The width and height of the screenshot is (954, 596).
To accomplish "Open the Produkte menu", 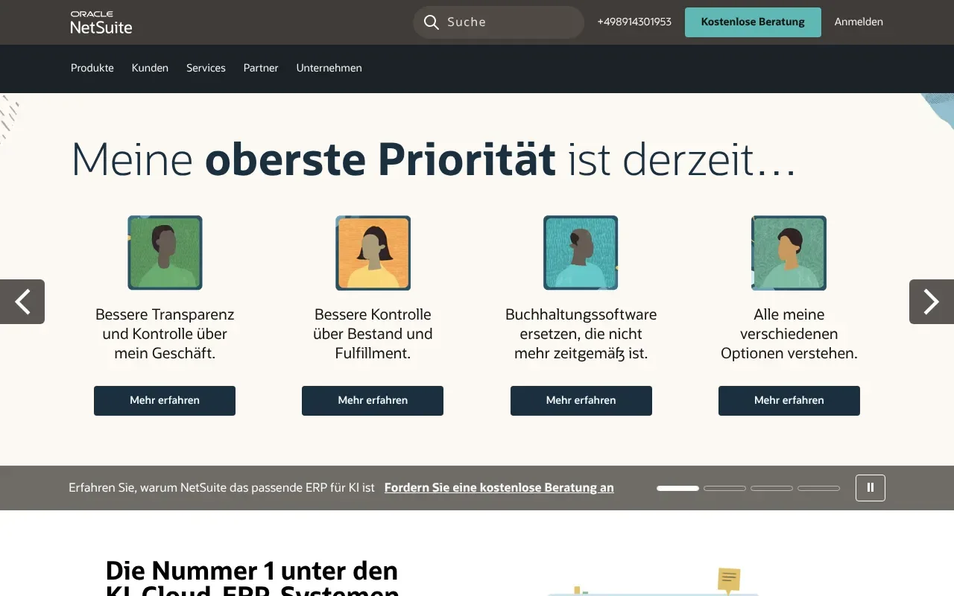I will pyautogui.click(x=92, y=68).
